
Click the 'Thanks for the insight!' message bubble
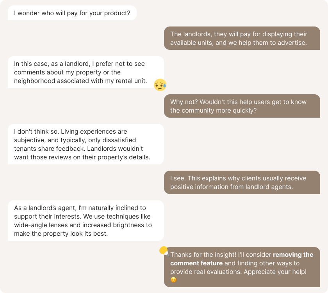(242, 267)
